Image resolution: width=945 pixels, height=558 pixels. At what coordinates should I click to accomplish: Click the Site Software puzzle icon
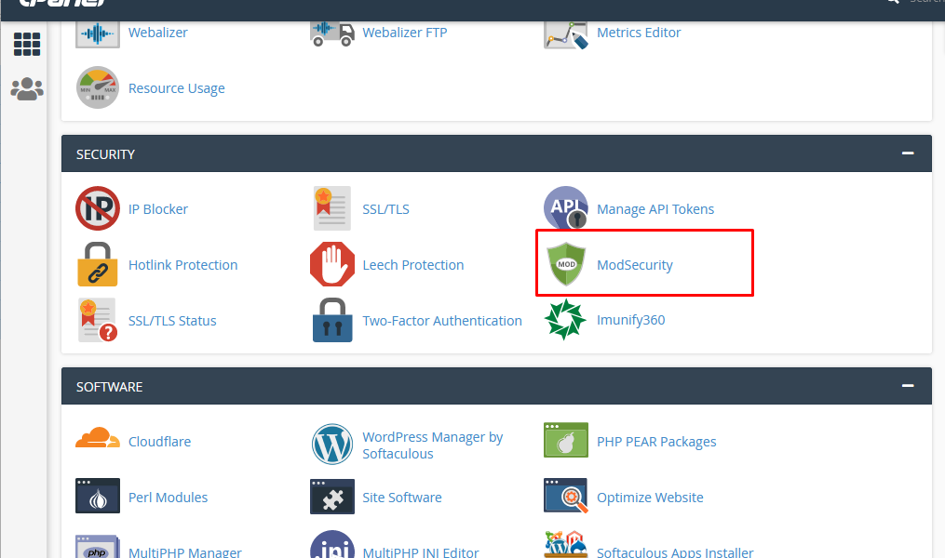tap(332, 497)
